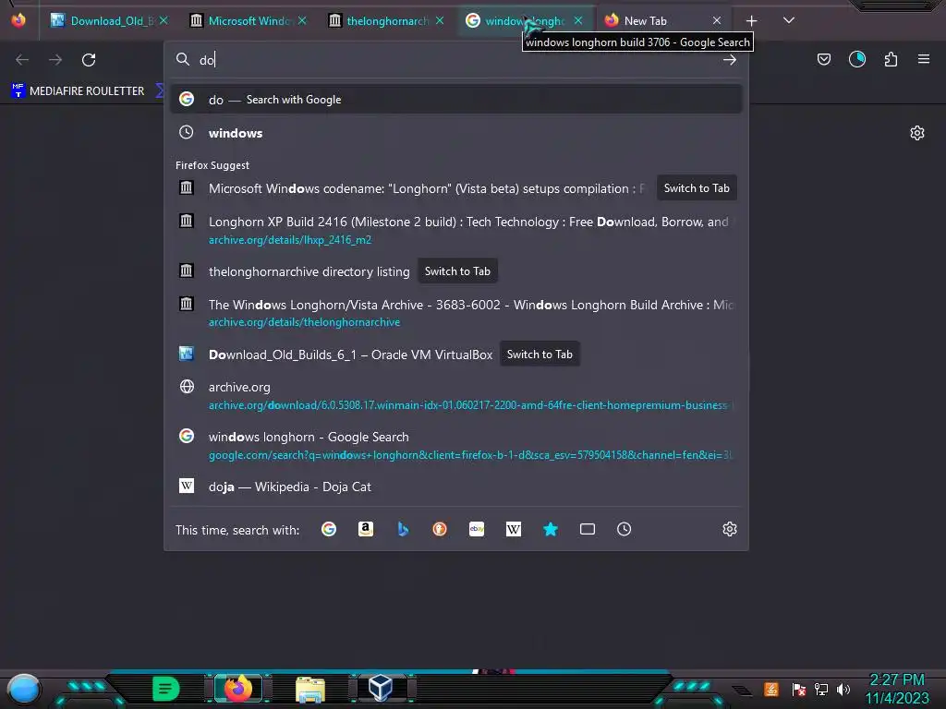Image resolution: width=946 pixels, height=709 pixels.
Task: Open Windows Longhorn/Vista Archive suggestion
Action: click(x=456, y=313)
